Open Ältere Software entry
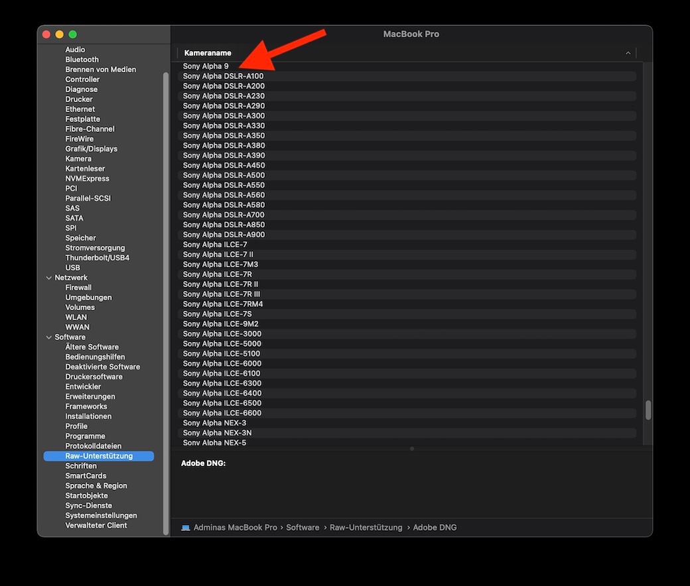Screen dimensions: 690x586 click(92, 347)
